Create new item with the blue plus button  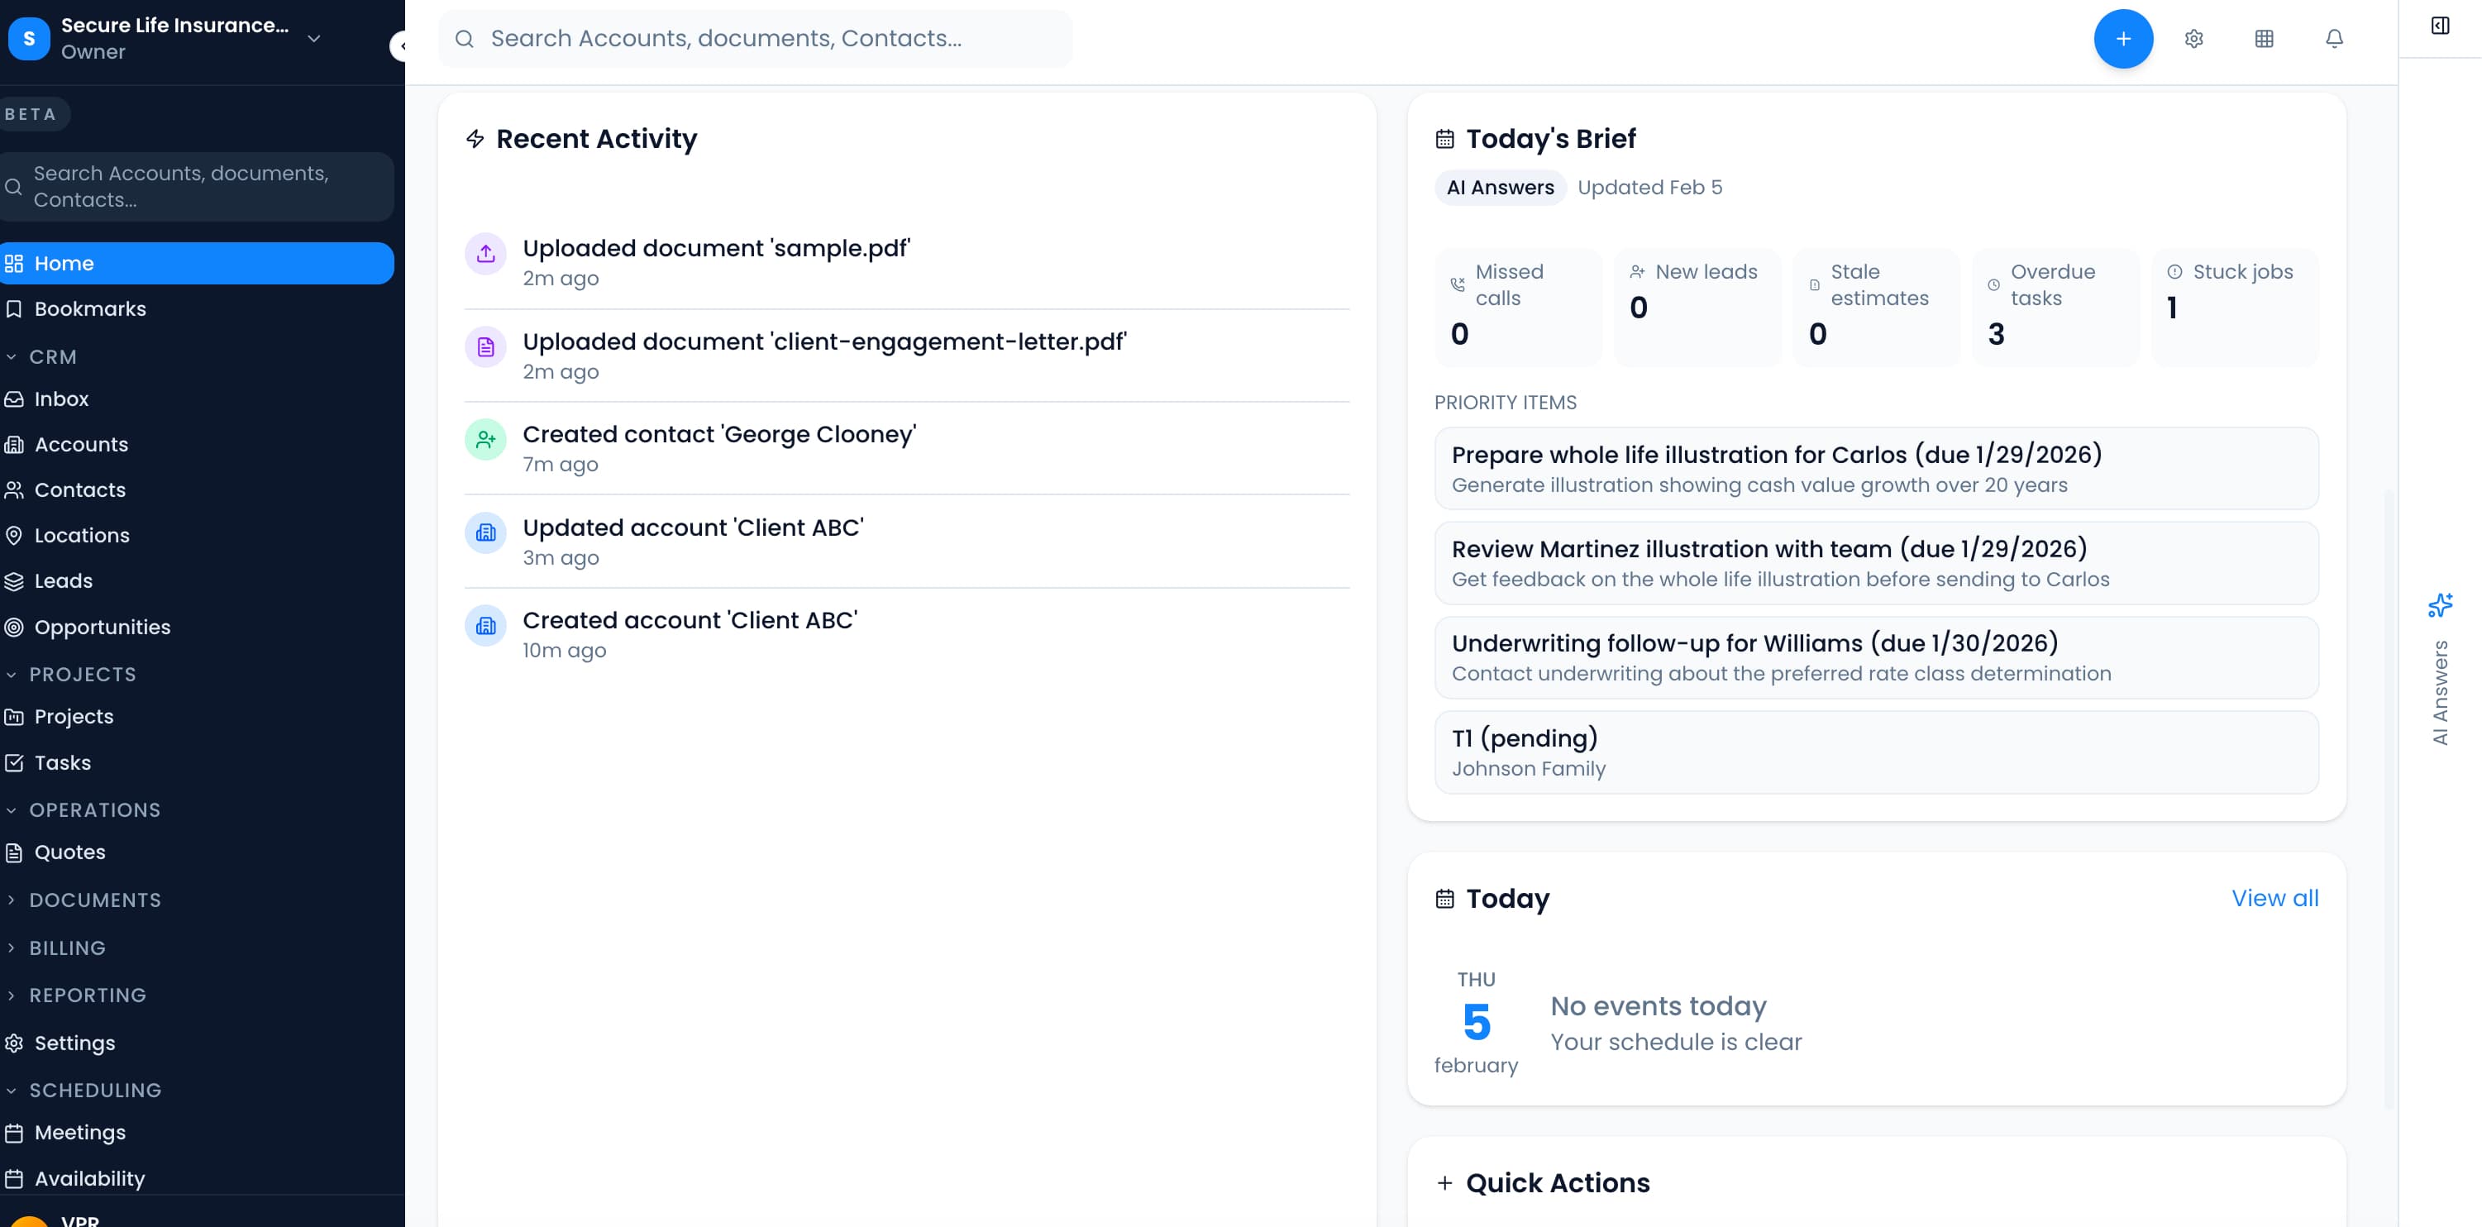click(2123, 39)
